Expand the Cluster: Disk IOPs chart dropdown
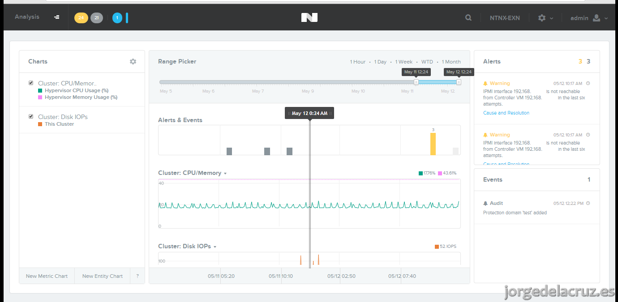618x302 pixels. (215, 247)
